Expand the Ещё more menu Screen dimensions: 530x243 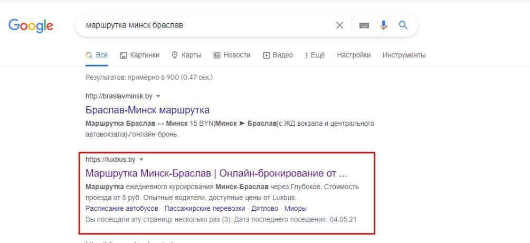pos(315,55)
